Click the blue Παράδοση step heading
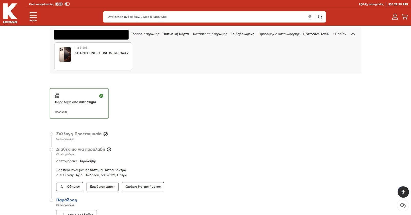Screen dimensions: 411x215 tap(67, 200)
